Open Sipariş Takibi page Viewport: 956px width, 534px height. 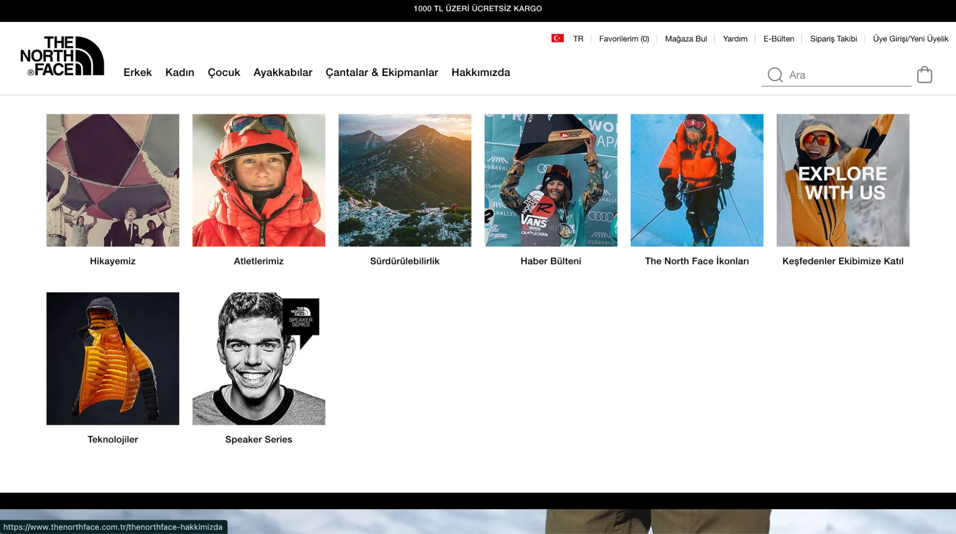tap(833, 39)
